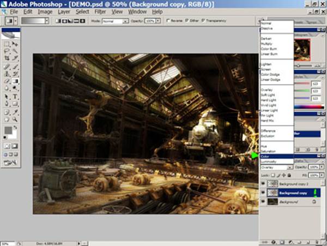Hide the Background layer
This screenshot has height=246, width=327.
pos(263,202)
